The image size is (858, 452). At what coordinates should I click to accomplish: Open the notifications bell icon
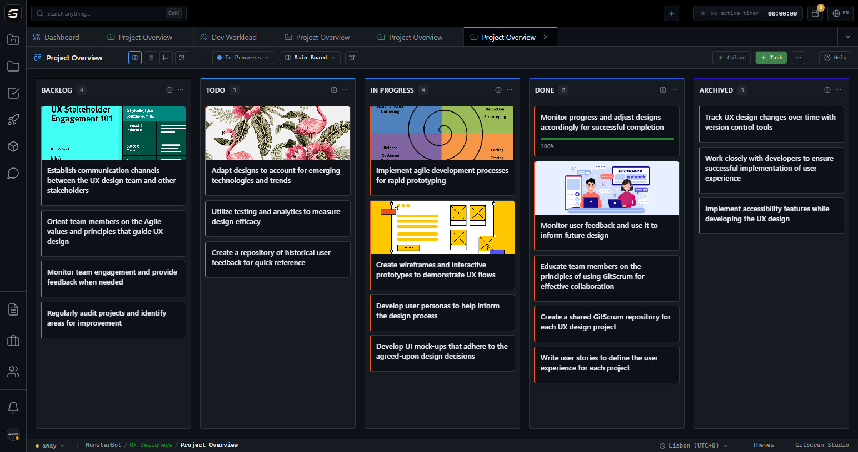(x=13, y=407)
